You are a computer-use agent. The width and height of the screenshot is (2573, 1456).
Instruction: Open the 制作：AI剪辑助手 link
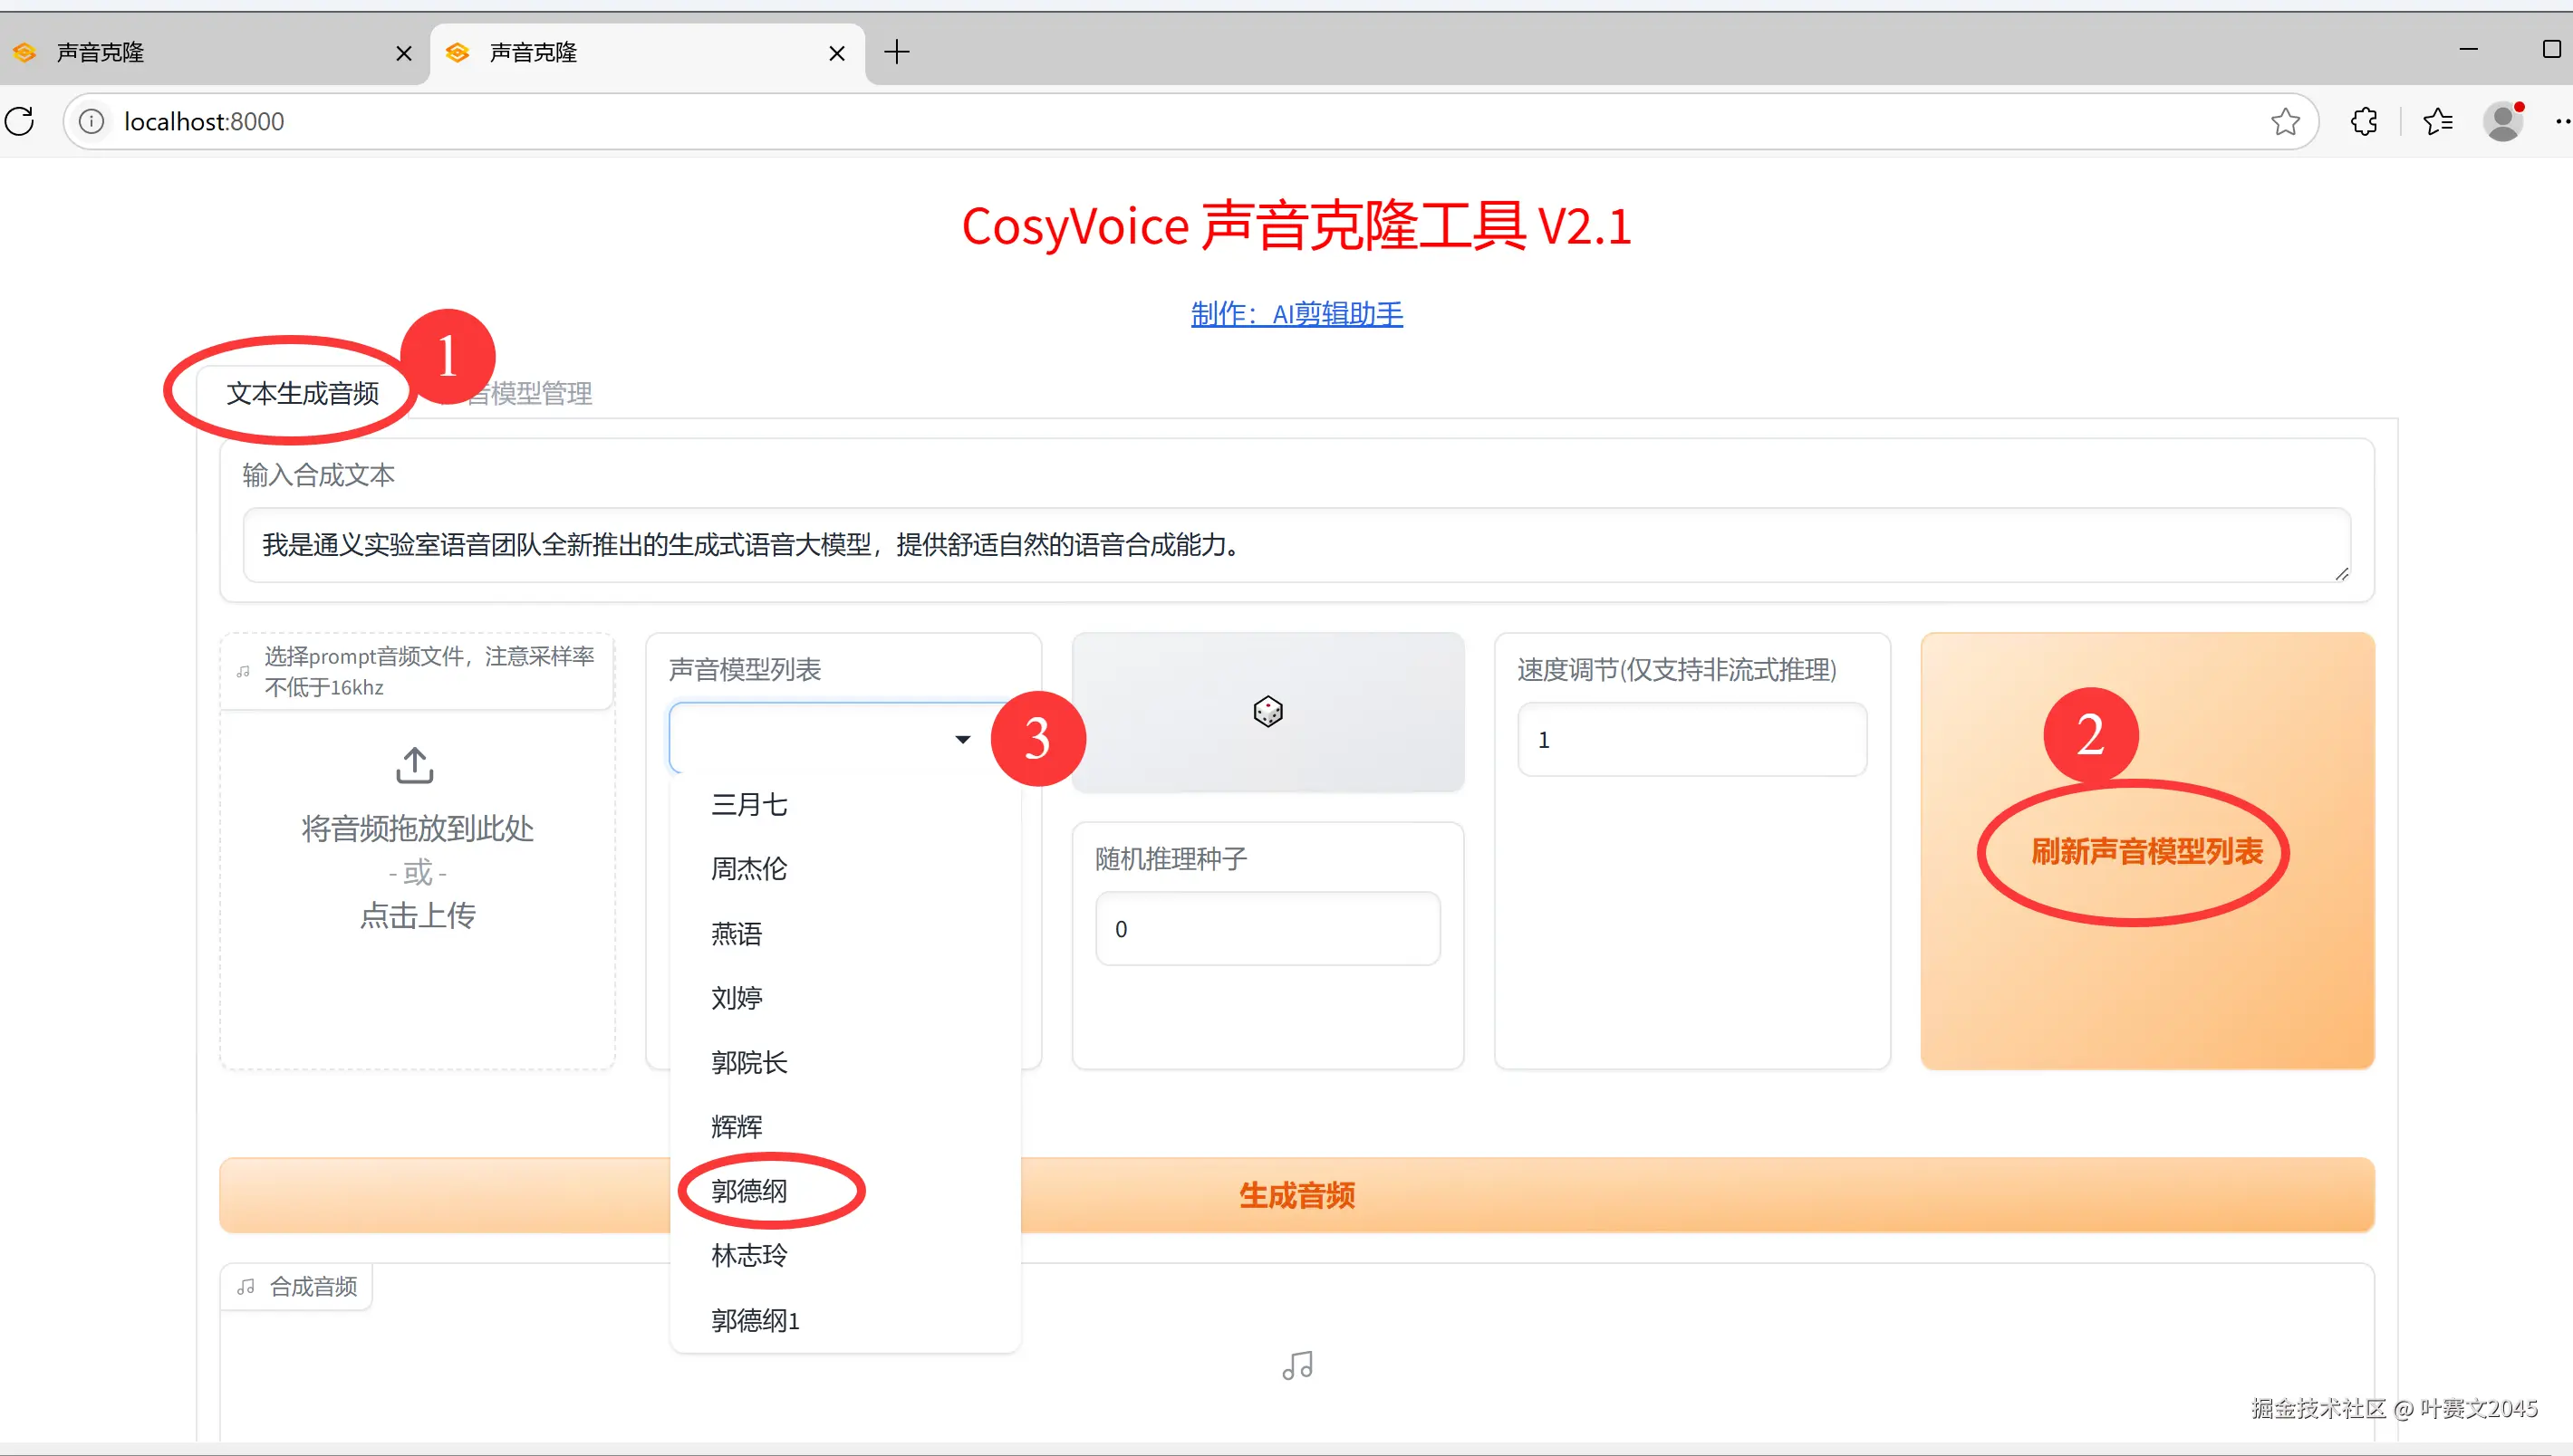point(1296,314)
